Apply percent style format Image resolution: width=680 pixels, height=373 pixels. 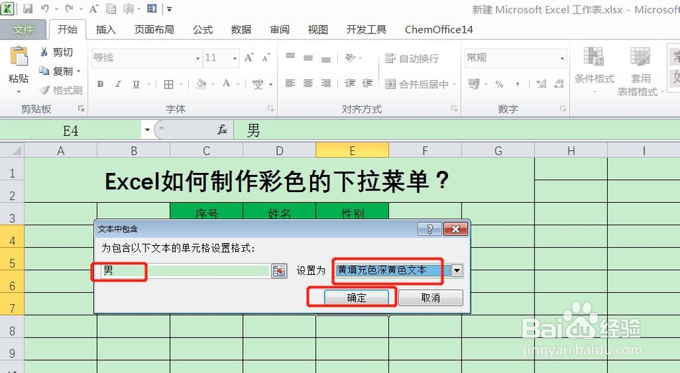point(499,84)
